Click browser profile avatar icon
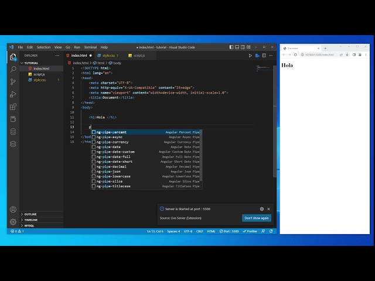375x281 pixels. click(x=360, y=54)
